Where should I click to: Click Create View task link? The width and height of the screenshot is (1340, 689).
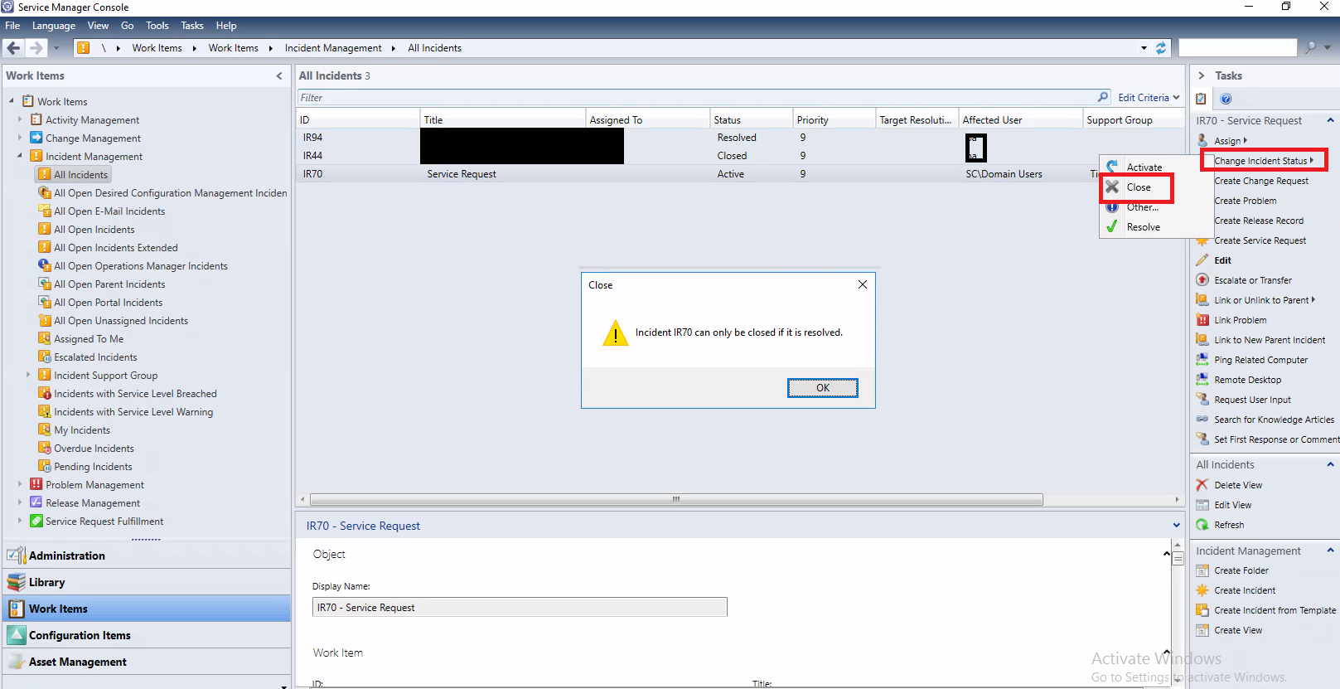(x=1238, y=630)
